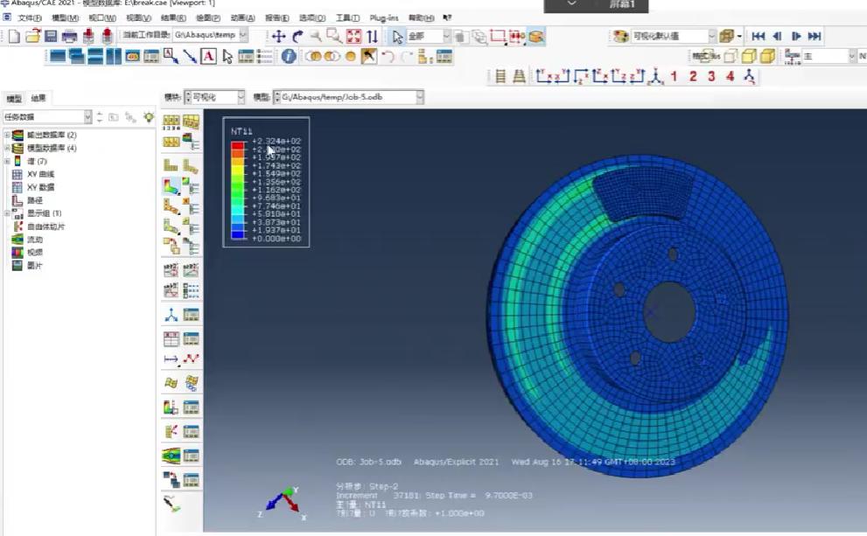Jump to the last animation frame
This screenshot has width=867, height=536.
pos(815,37)
